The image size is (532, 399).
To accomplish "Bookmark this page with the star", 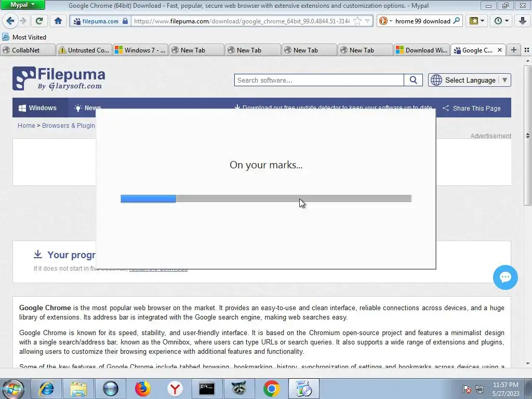I will tap(357, 21).
